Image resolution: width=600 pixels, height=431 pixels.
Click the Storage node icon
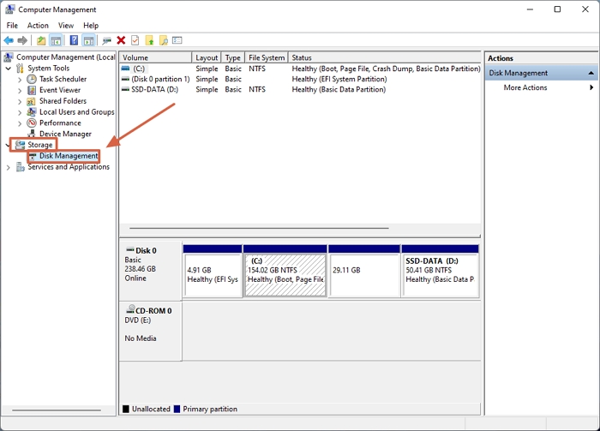click(20, 145)
